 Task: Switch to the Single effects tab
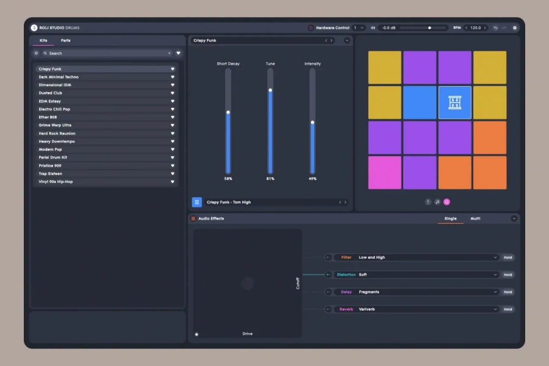[451, 218]
